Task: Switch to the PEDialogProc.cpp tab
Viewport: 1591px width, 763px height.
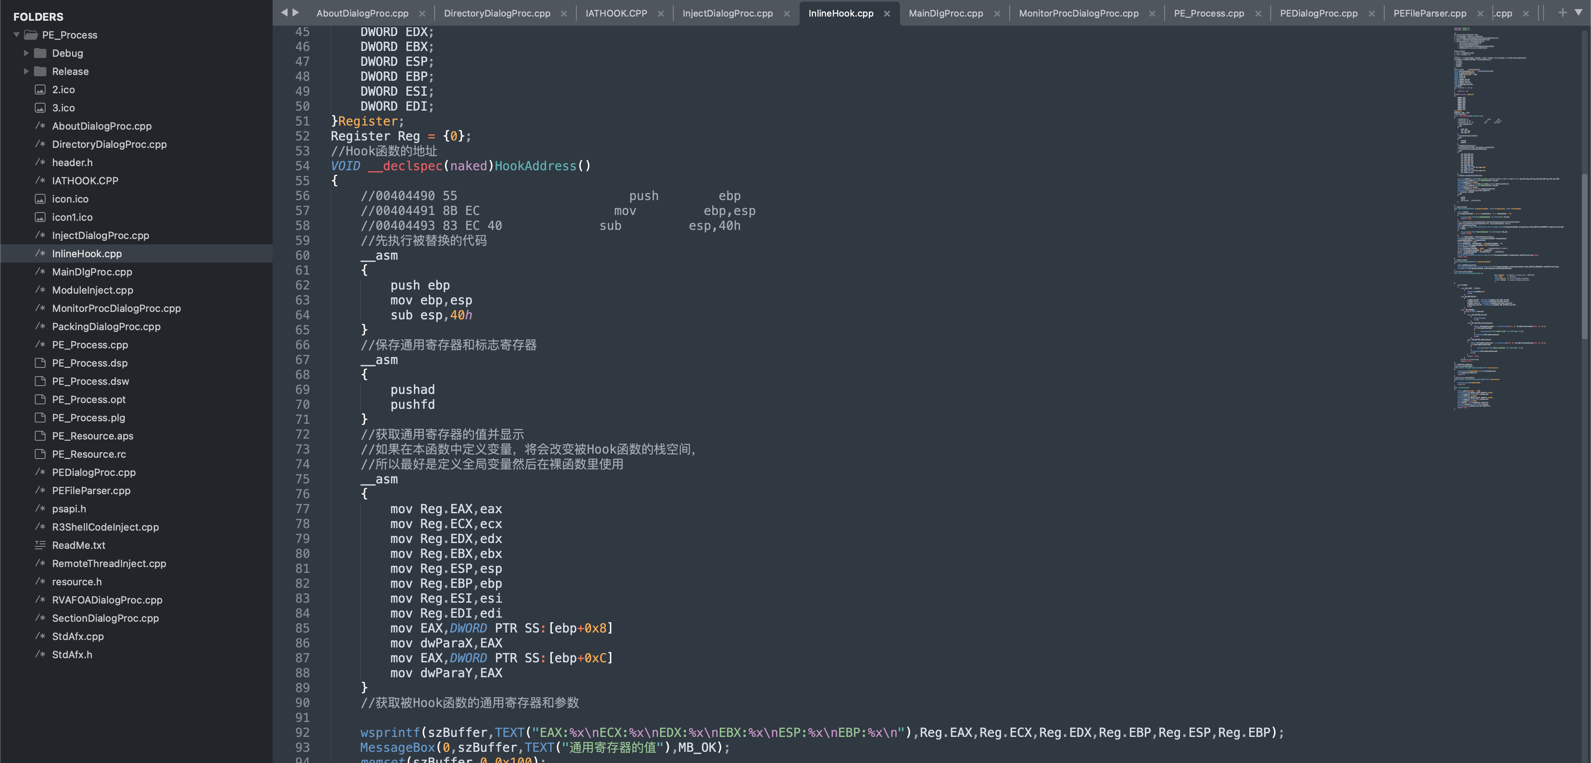Action: 1319,14
